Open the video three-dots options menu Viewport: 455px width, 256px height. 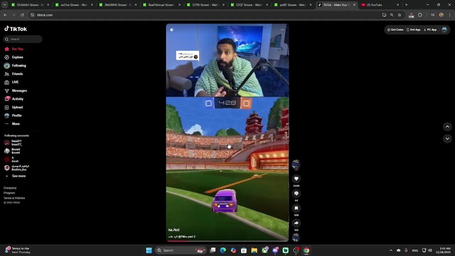click(x=283, y=30)
